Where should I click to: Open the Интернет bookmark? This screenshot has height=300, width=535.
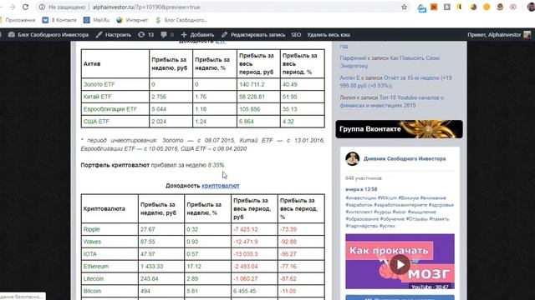[132, 20]
